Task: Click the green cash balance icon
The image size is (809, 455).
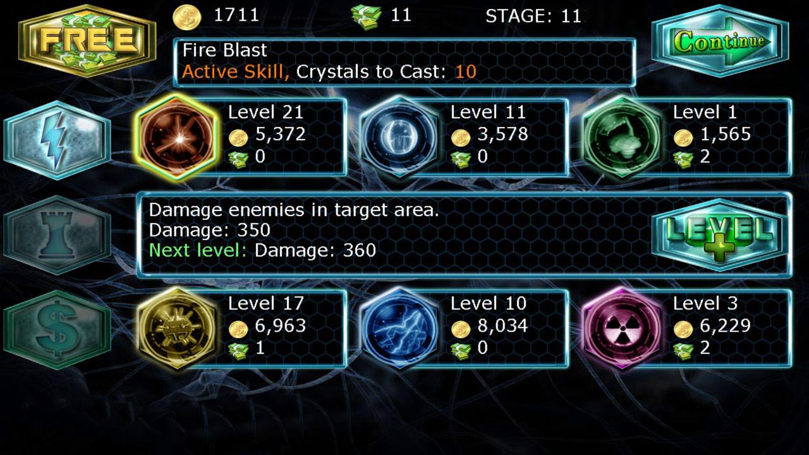Action: [367, 16]
